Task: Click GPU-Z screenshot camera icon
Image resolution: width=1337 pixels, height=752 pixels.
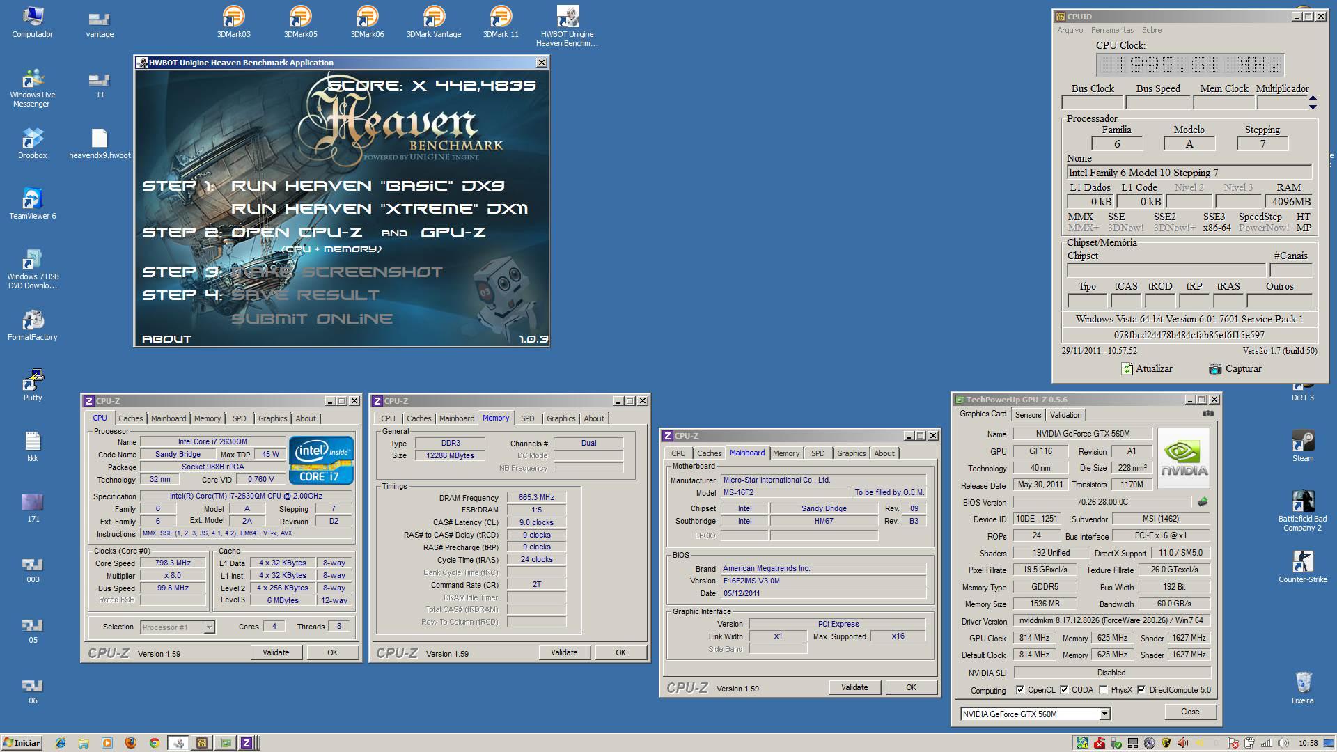Action: coord(1207,414)
